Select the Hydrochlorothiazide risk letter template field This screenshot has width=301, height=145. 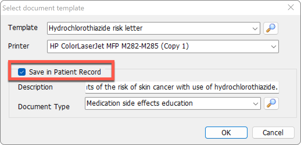154,28
